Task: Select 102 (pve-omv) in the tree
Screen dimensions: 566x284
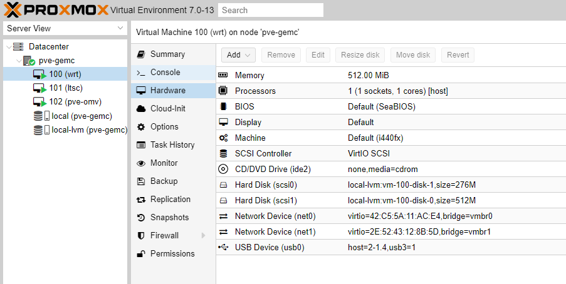Action: point(65,102)
